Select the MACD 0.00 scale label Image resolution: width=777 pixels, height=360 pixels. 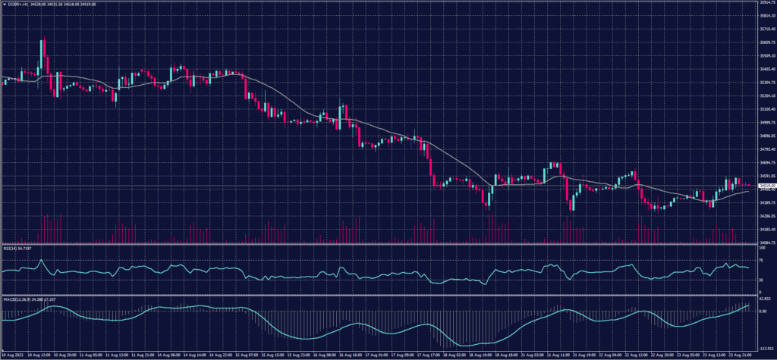pyautogui.click(x=763, y=311)
